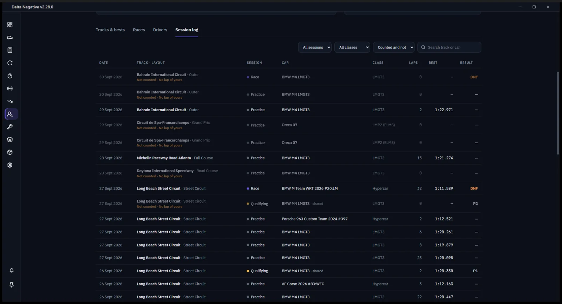
Task: Select the Daytona International Speedway row
Action: coord(288,173)
